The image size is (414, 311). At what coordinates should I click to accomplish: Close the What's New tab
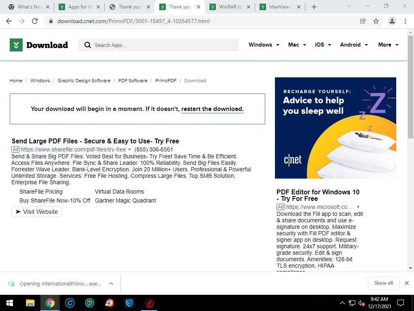(x=48, y=7)
